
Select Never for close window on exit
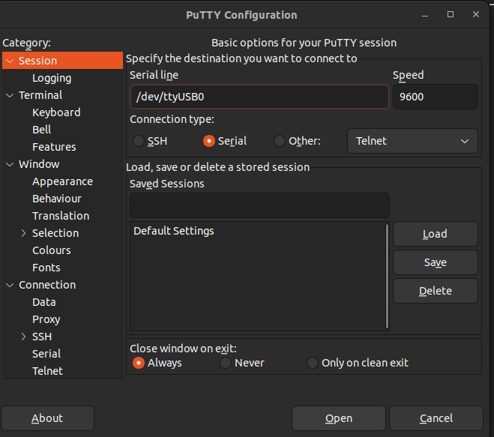pos(226,363)
